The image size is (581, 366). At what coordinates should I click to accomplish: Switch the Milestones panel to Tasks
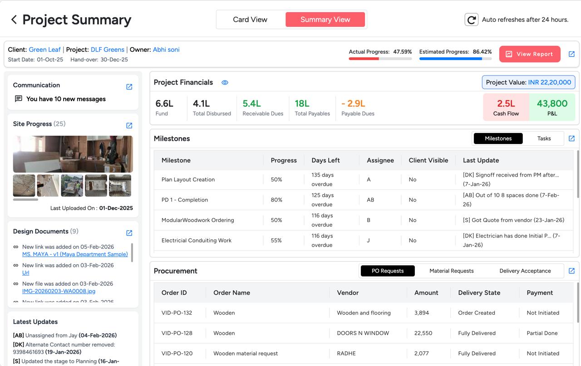point(544,138)
